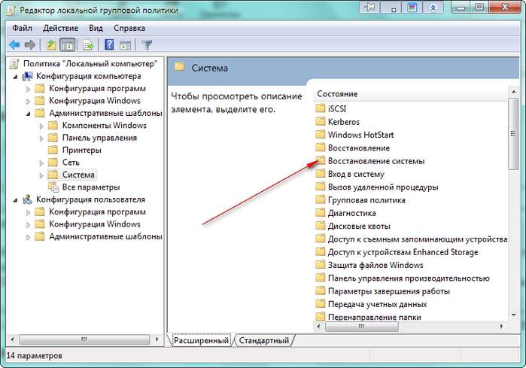Expand the Система tree node
Screen dimensions: 526x368
pyautogui.click(x=41, y=175)
